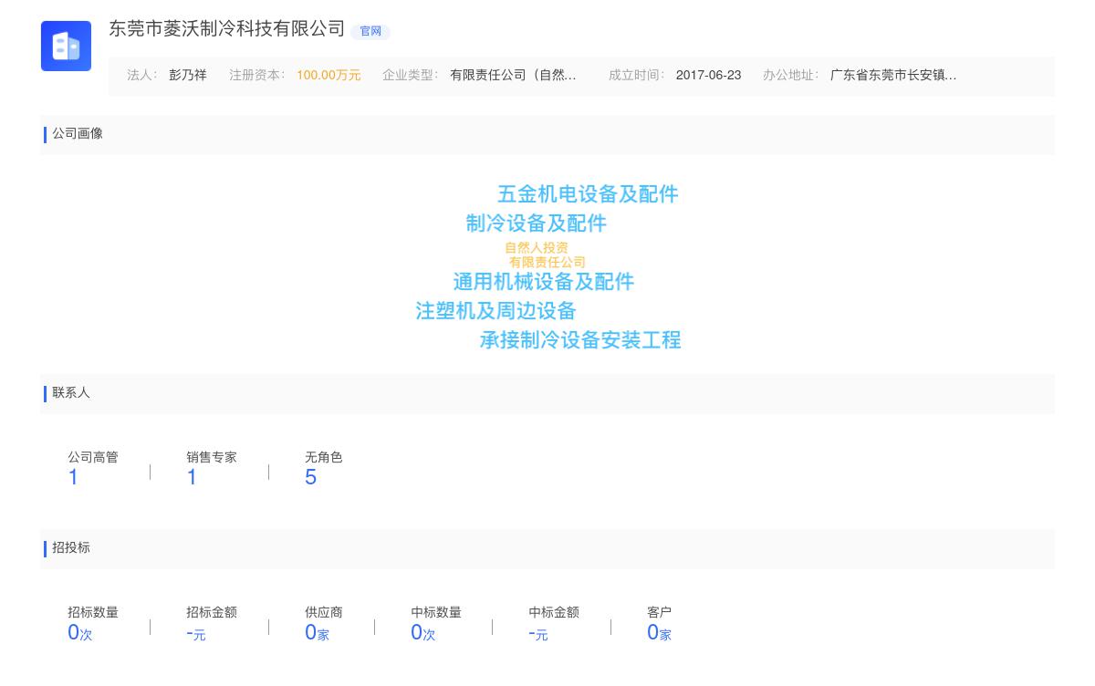Click registered capital 100.00万元
The height and width of the screenshot is (686, 1095).
coord(328,76)
